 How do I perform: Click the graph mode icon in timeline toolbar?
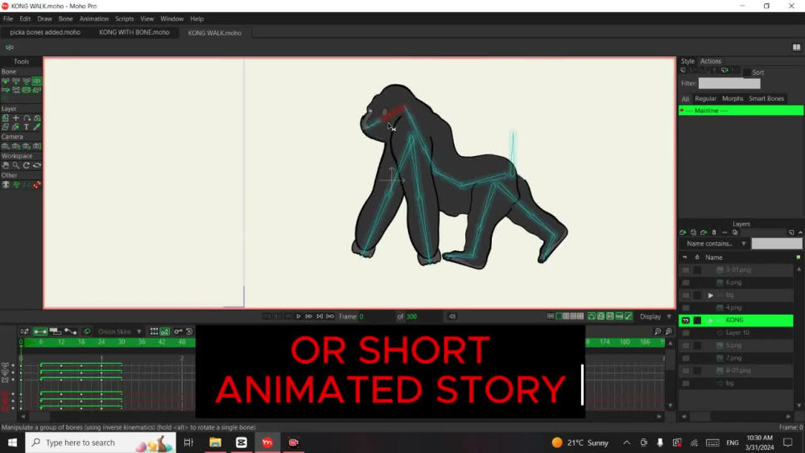tap(70, 332)
